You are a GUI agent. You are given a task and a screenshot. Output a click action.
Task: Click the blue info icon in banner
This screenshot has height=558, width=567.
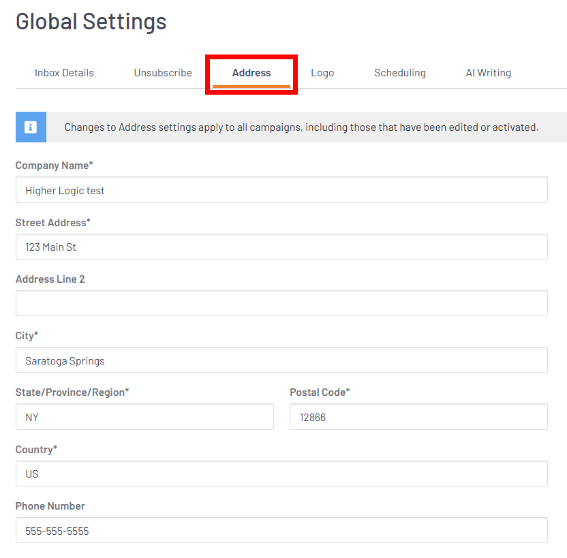(31, 127)
